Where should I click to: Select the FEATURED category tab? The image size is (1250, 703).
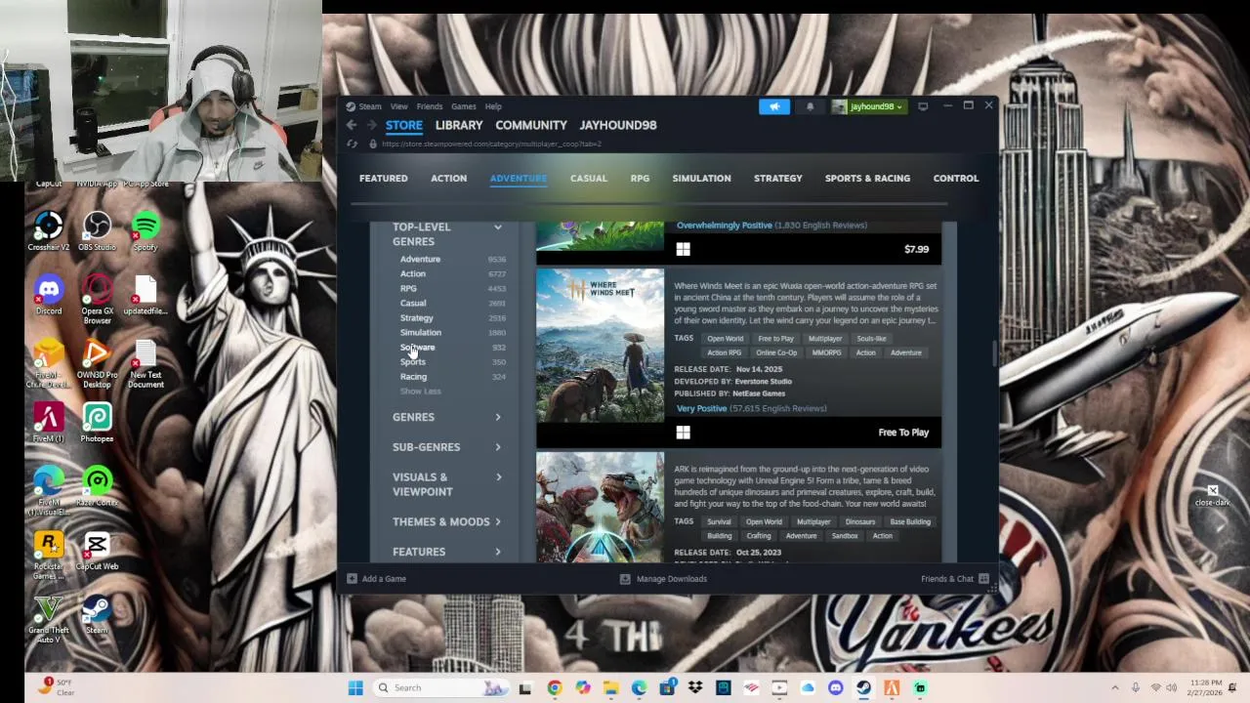point(384,179)
